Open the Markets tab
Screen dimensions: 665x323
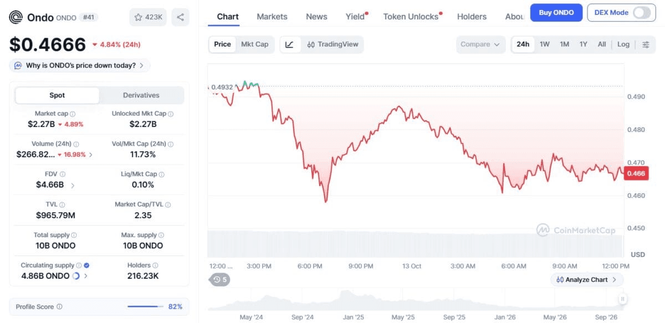pos(272,17)
